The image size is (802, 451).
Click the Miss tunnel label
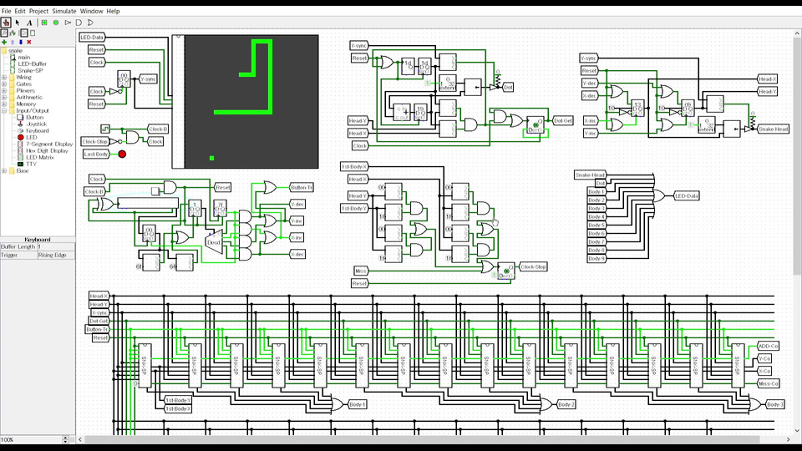click(361, 271)
